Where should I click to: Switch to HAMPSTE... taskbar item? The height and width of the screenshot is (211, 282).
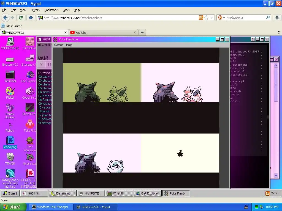point(91,193)
